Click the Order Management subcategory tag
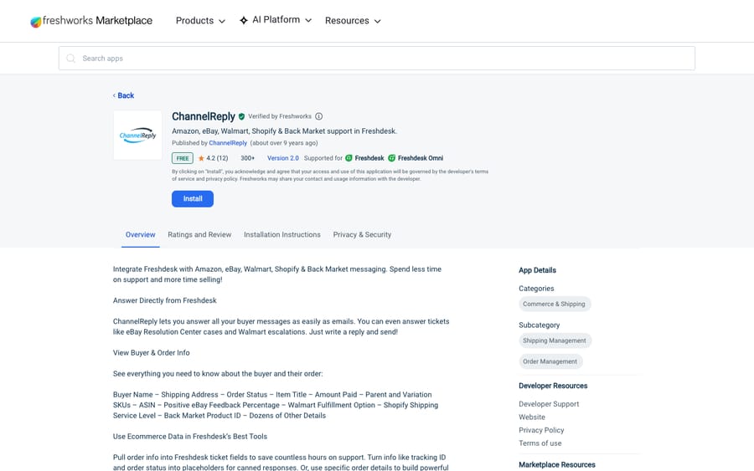This screenshot has width=754, height=471. point(550,361)
